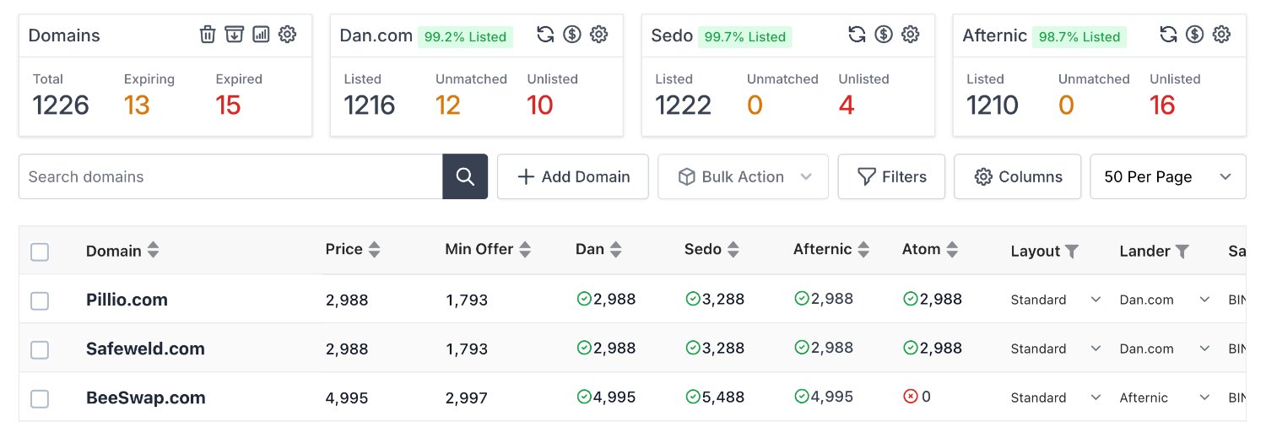Open Lander dropdown for BeeSwap.com
The width and height of the screenshot is (1266, 422).
[x=1165, y=398]
